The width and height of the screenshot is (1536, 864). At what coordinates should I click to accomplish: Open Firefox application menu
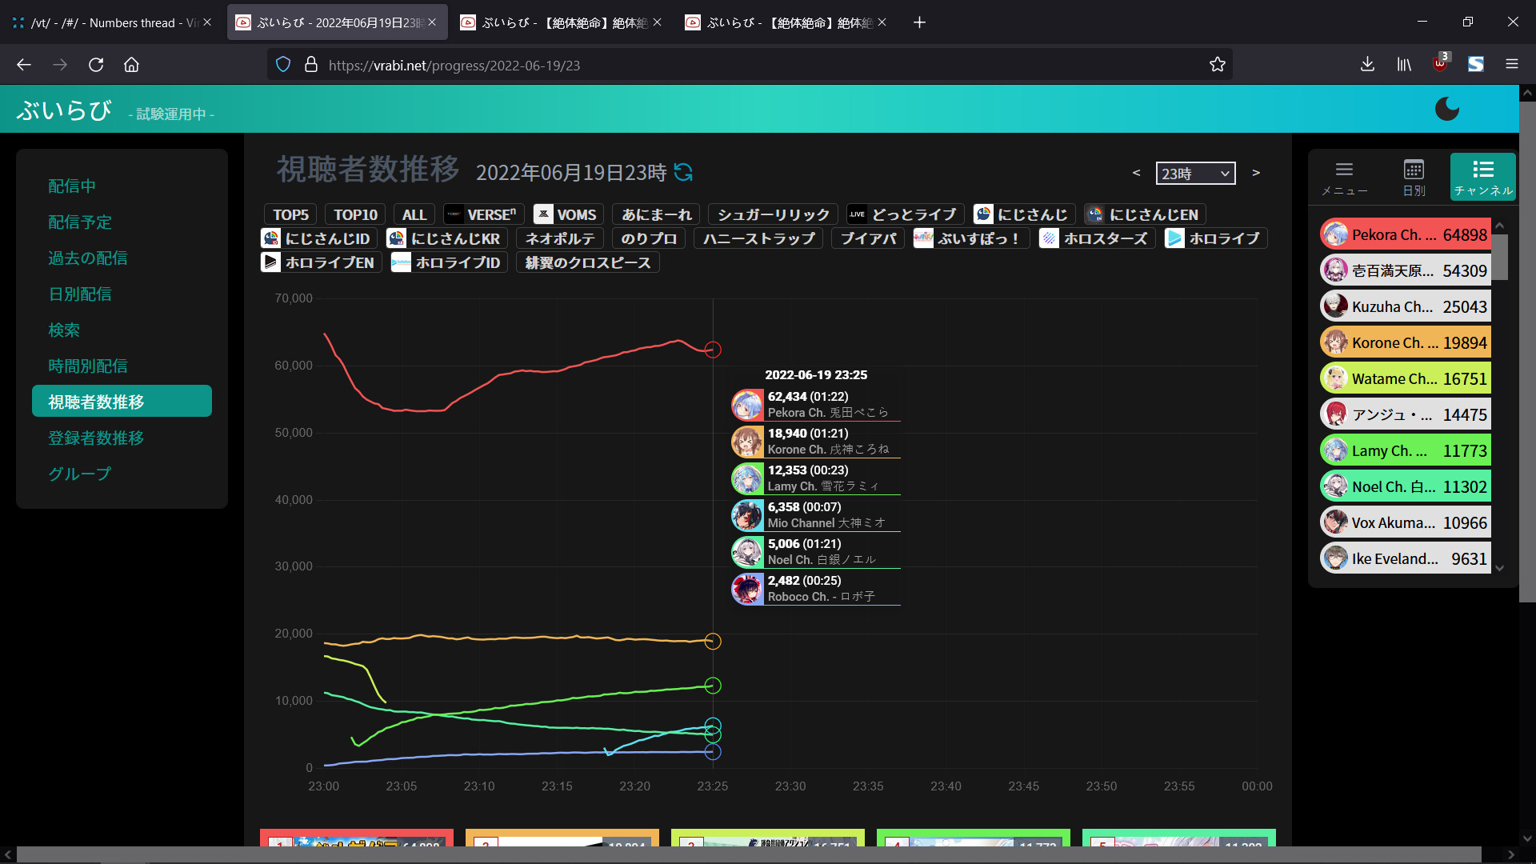tap(1511, 65)
